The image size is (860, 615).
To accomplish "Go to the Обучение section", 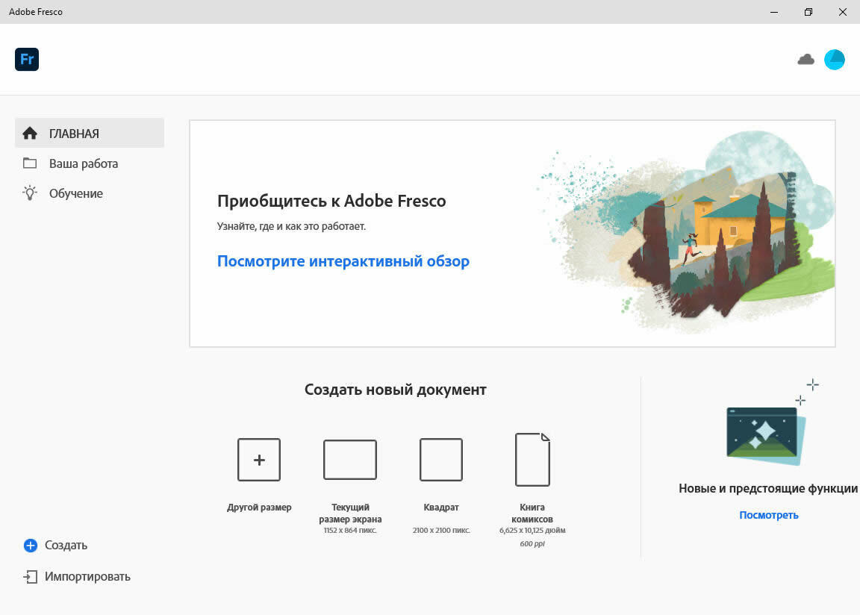I will tap(76, 193).
